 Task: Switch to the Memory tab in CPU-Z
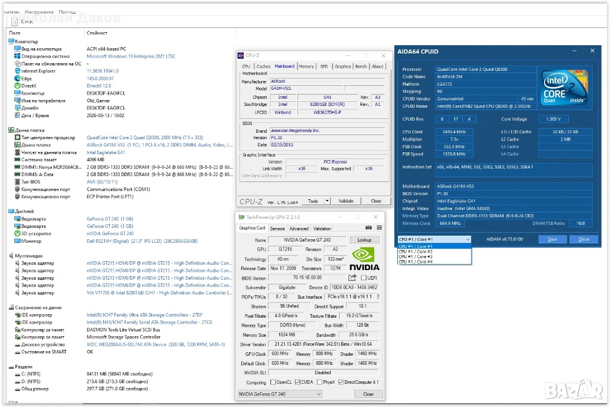pyautogui.click(x=306, y=67)
